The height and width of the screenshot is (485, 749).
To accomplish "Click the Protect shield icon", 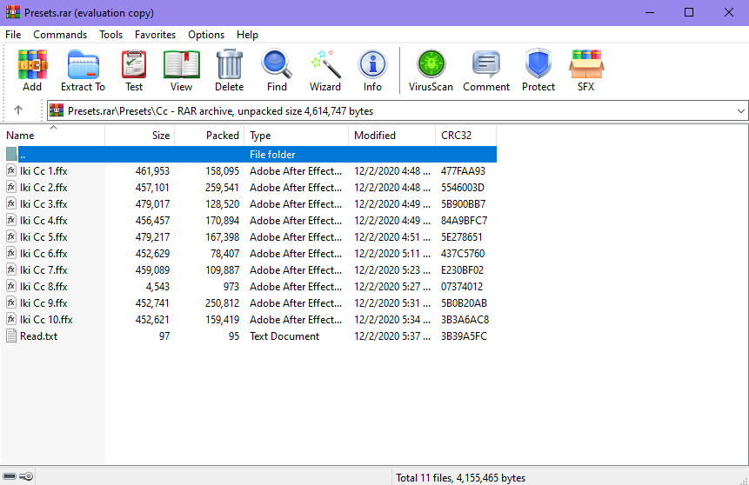I will pyautogui.click(x=538, y=70).
